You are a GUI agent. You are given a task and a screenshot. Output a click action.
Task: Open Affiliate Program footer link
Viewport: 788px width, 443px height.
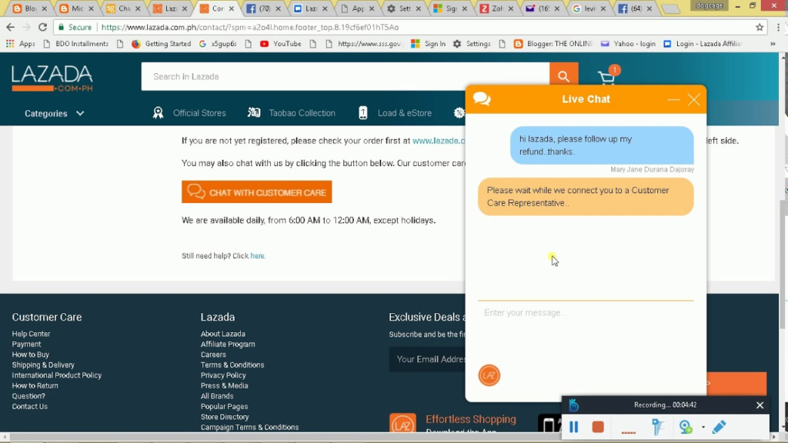(228, 344)
